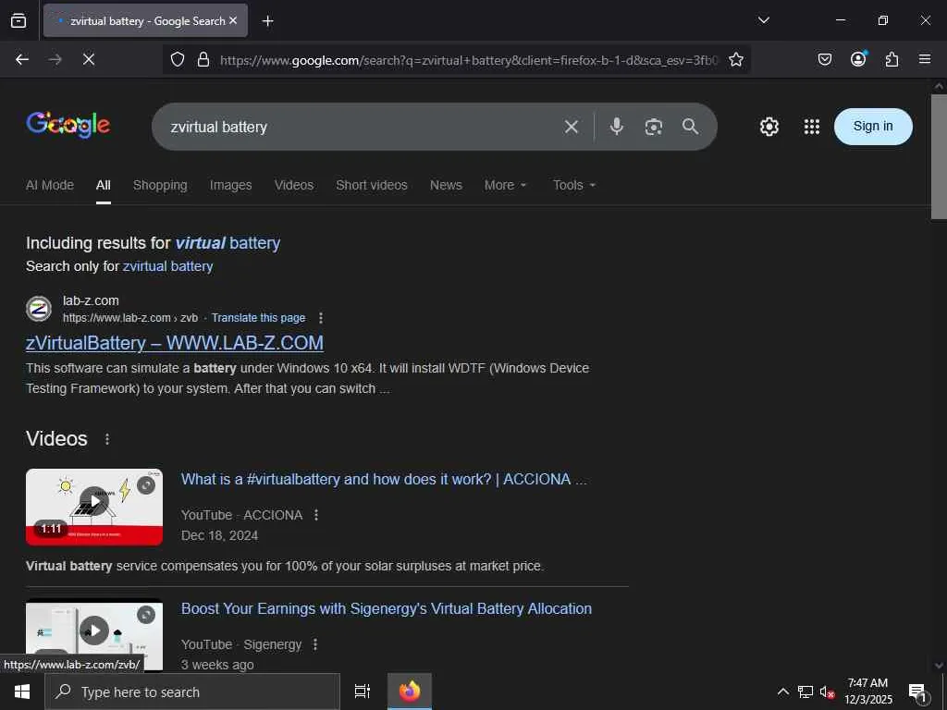This screenshot has height=710, width=947.
Task: Switch to Shopping results
Action: (160, 185)
